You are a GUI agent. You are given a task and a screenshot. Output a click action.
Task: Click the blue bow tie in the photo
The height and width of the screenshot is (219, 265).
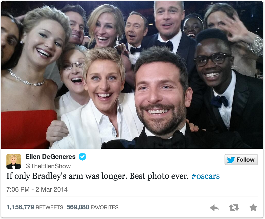coord(219,101)
